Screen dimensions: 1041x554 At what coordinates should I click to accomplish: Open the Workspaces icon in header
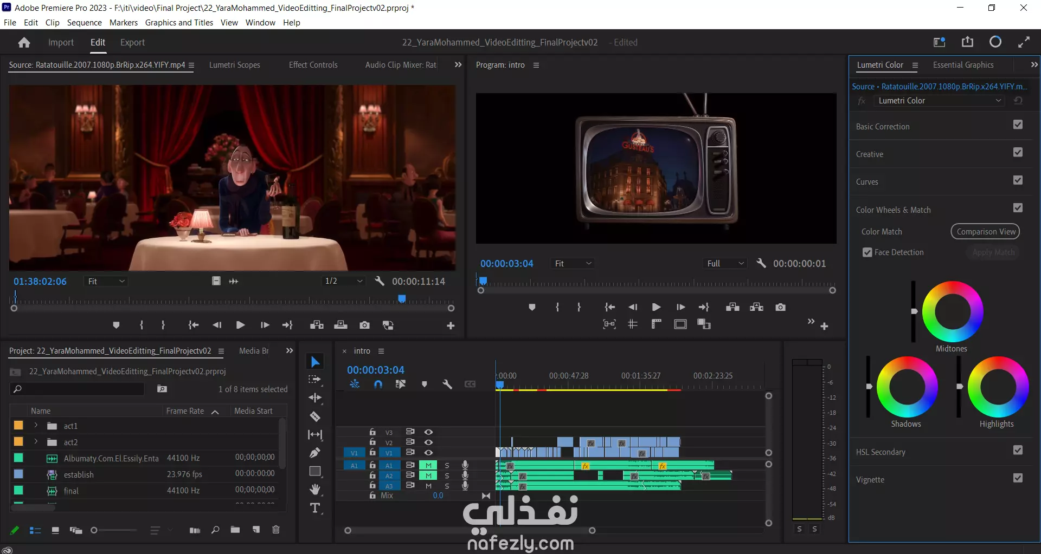[939, 42]
